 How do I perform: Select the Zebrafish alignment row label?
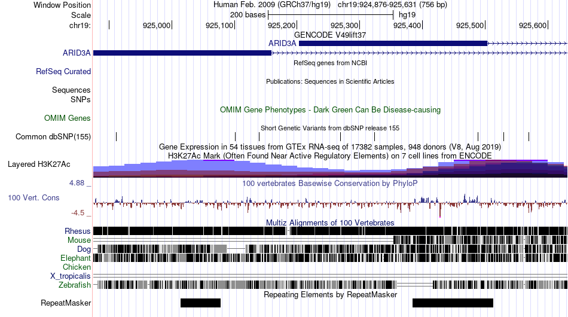click(x=75, y=285)
